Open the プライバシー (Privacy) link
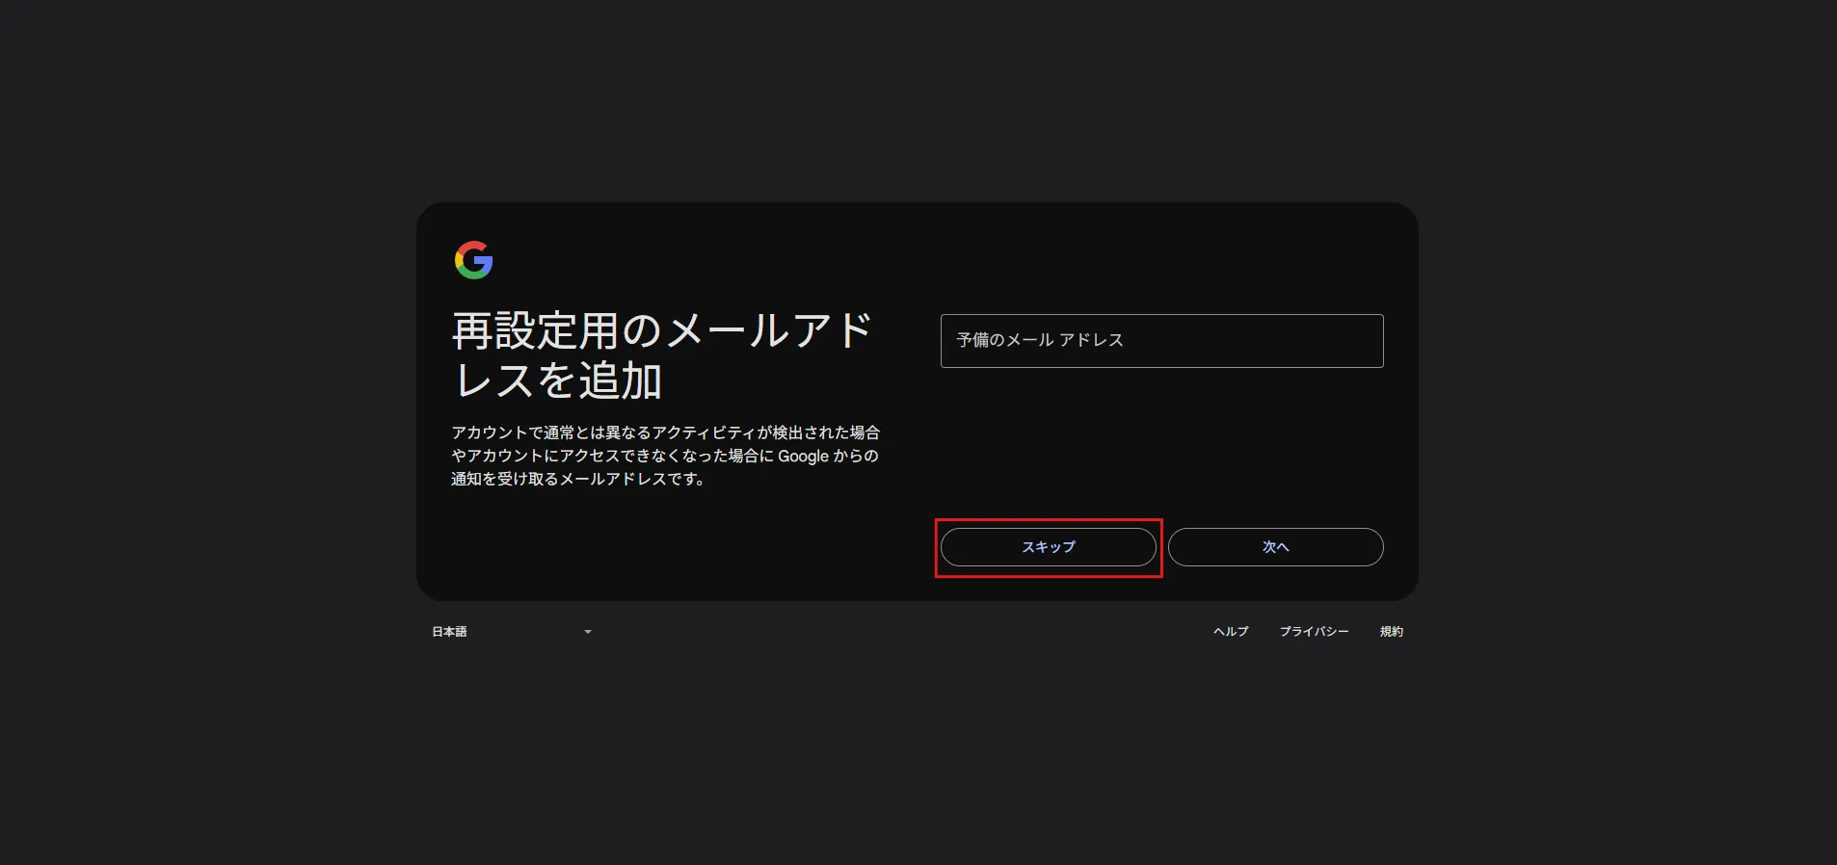 tap(1314, 632)
